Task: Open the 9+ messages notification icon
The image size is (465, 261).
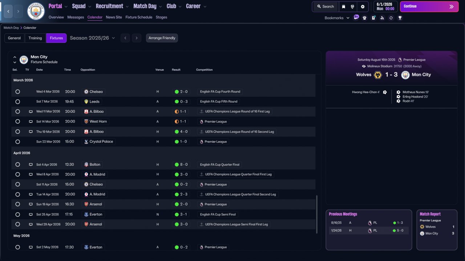Action: 356,17
